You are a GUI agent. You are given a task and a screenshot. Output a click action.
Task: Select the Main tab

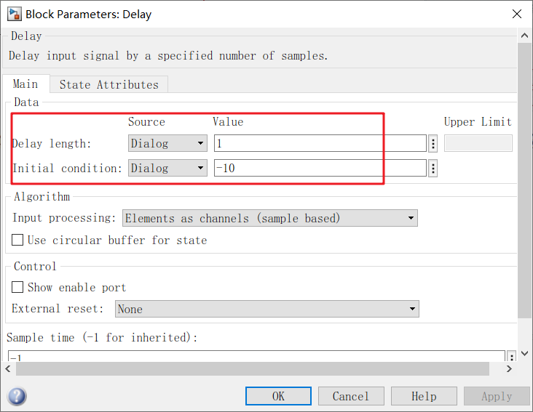[x=25, y=84]
